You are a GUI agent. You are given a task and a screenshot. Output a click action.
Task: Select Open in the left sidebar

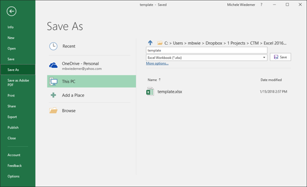pyautogui.click(x=12, y=48)
